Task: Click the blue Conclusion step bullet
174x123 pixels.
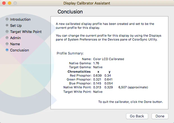Action: coord(7,50)
